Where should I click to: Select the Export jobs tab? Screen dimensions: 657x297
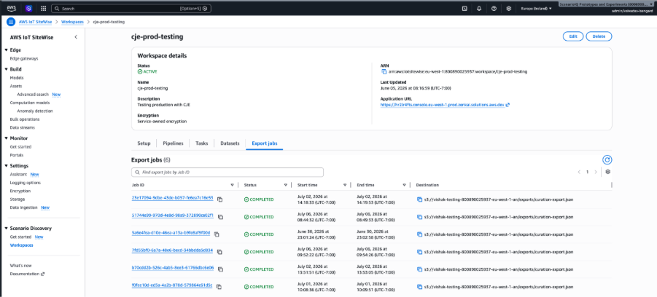(265, 143)
